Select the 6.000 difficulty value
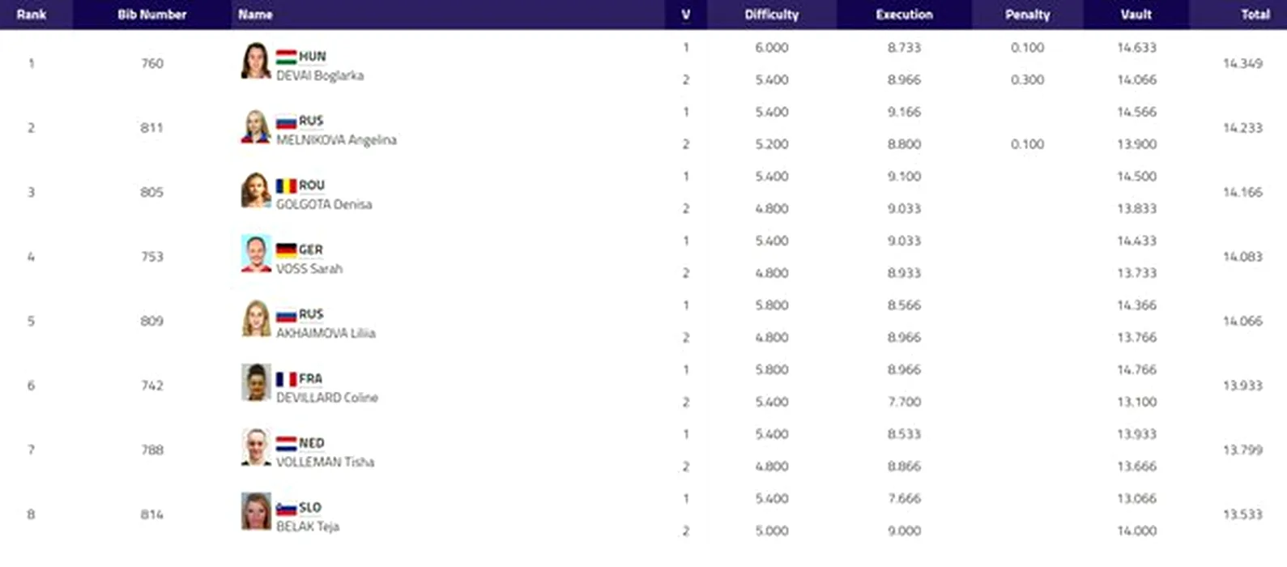 tap(772, 48)
